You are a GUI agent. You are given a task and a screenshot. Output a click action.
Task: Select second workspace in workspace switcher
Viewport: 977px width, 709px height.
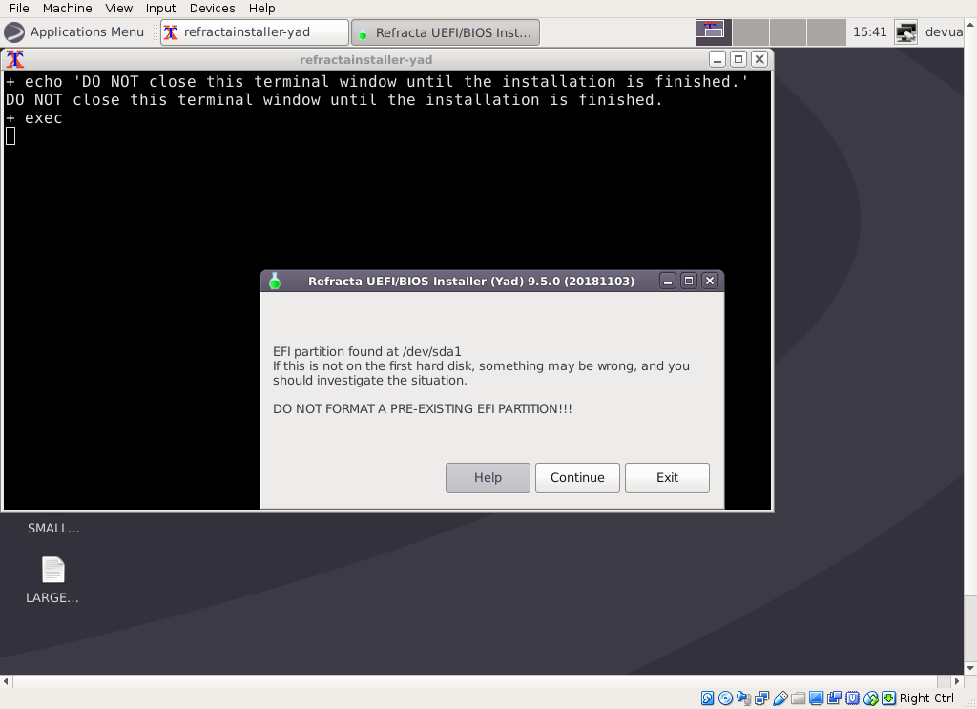(751, 32)
